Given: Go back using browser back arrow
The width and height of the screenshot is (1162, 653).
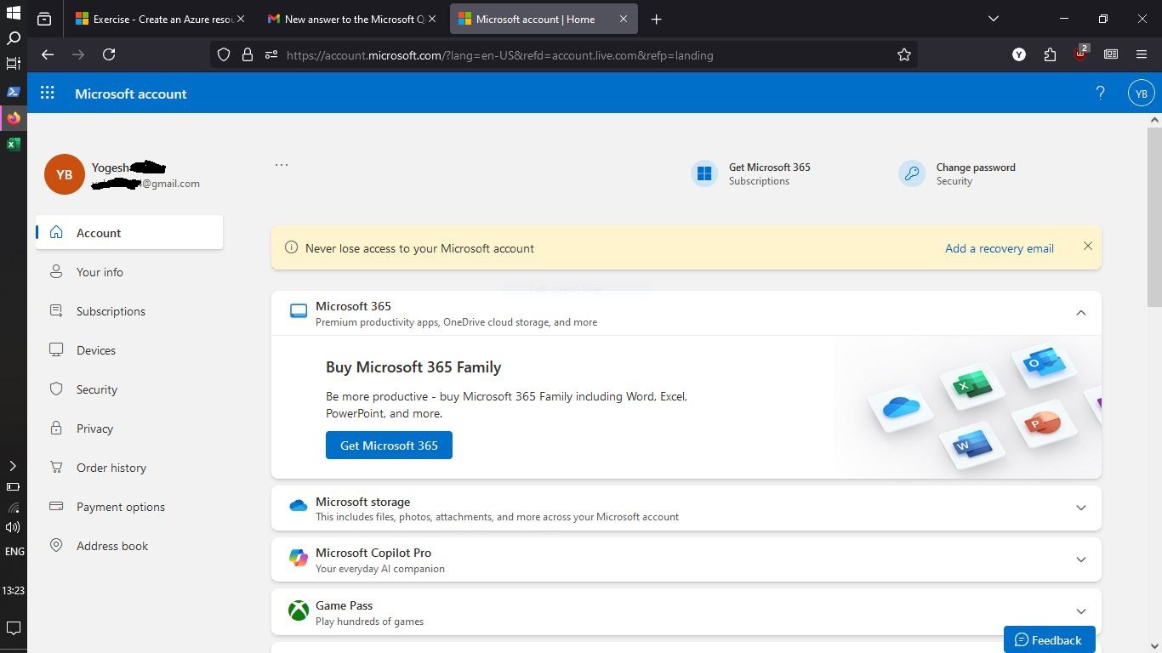Looking at the screenshot, I should [48, 54].
